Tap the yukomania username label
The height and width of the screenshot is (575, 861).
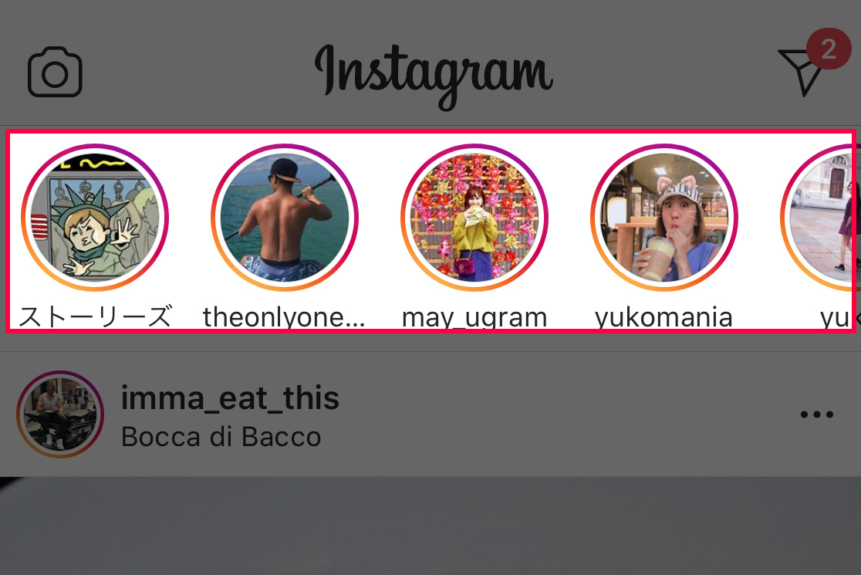click(663, 317)
